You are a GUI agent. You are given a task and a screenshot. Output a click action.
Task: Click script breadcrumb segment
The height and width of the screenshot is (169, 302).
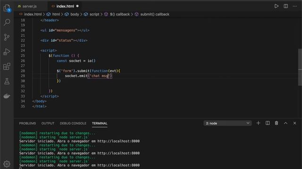click(94, 14)
